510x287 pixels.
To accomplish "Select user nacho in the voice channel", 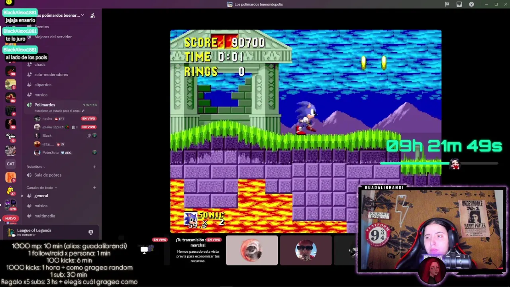I will click(47, 119).
